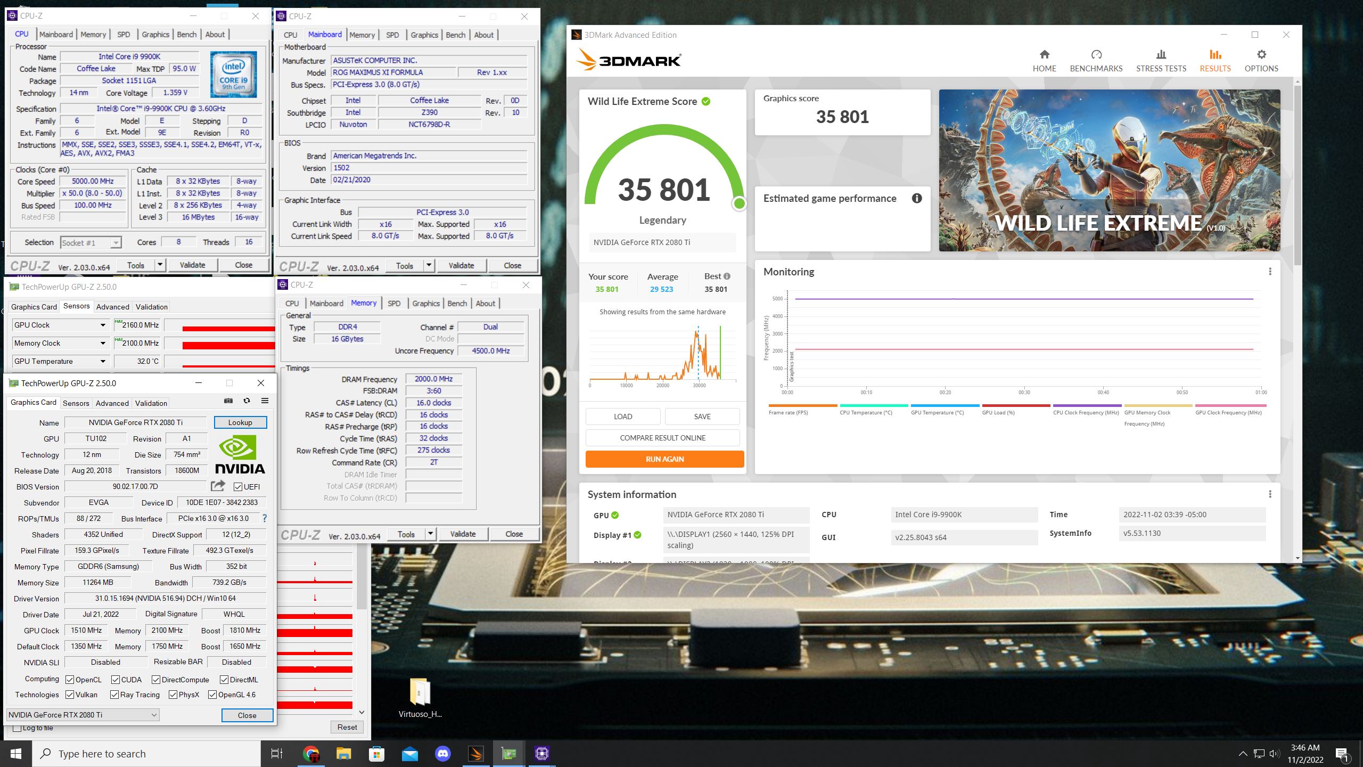Open the Socket #1 selection dropdown
Screen dimensions: 1363x767
[91, 243]
